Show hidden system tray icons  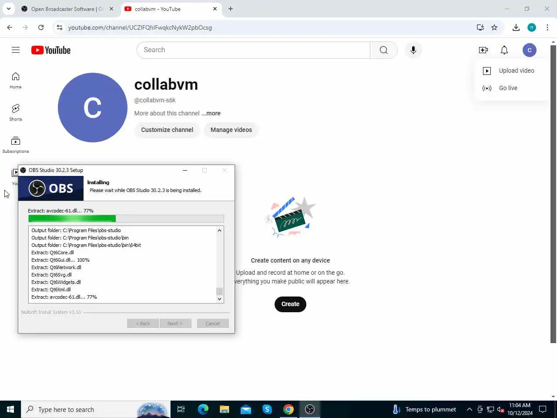470,409
